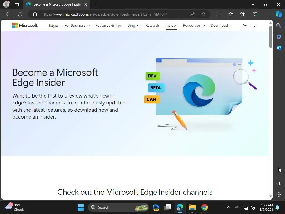Open Settings and more ellipsis menu
Viewport: 285px width, 214px height.
(x=267, y=14)
